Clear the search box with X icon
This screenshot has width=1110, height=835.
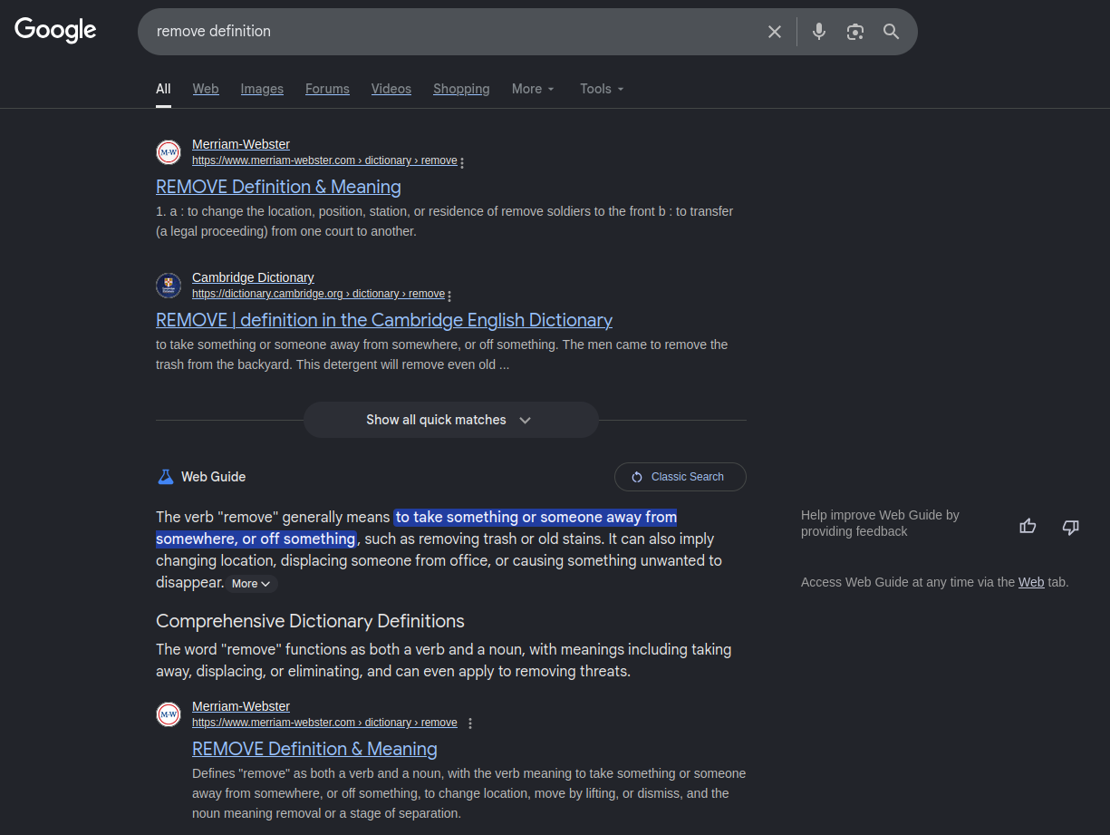click(775, 32)
